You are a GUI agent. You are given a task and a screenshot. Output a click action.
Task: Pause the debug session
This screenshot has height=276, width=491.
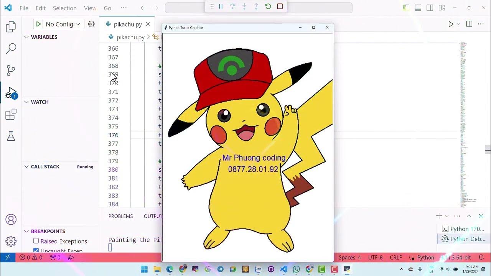click(x=221, y=6)
